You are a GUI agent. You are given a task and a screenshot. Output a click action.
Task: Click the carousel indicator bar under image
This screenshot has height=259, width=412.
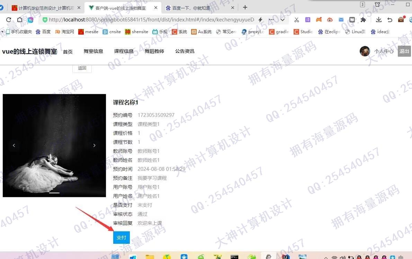[x=54, y=193]
